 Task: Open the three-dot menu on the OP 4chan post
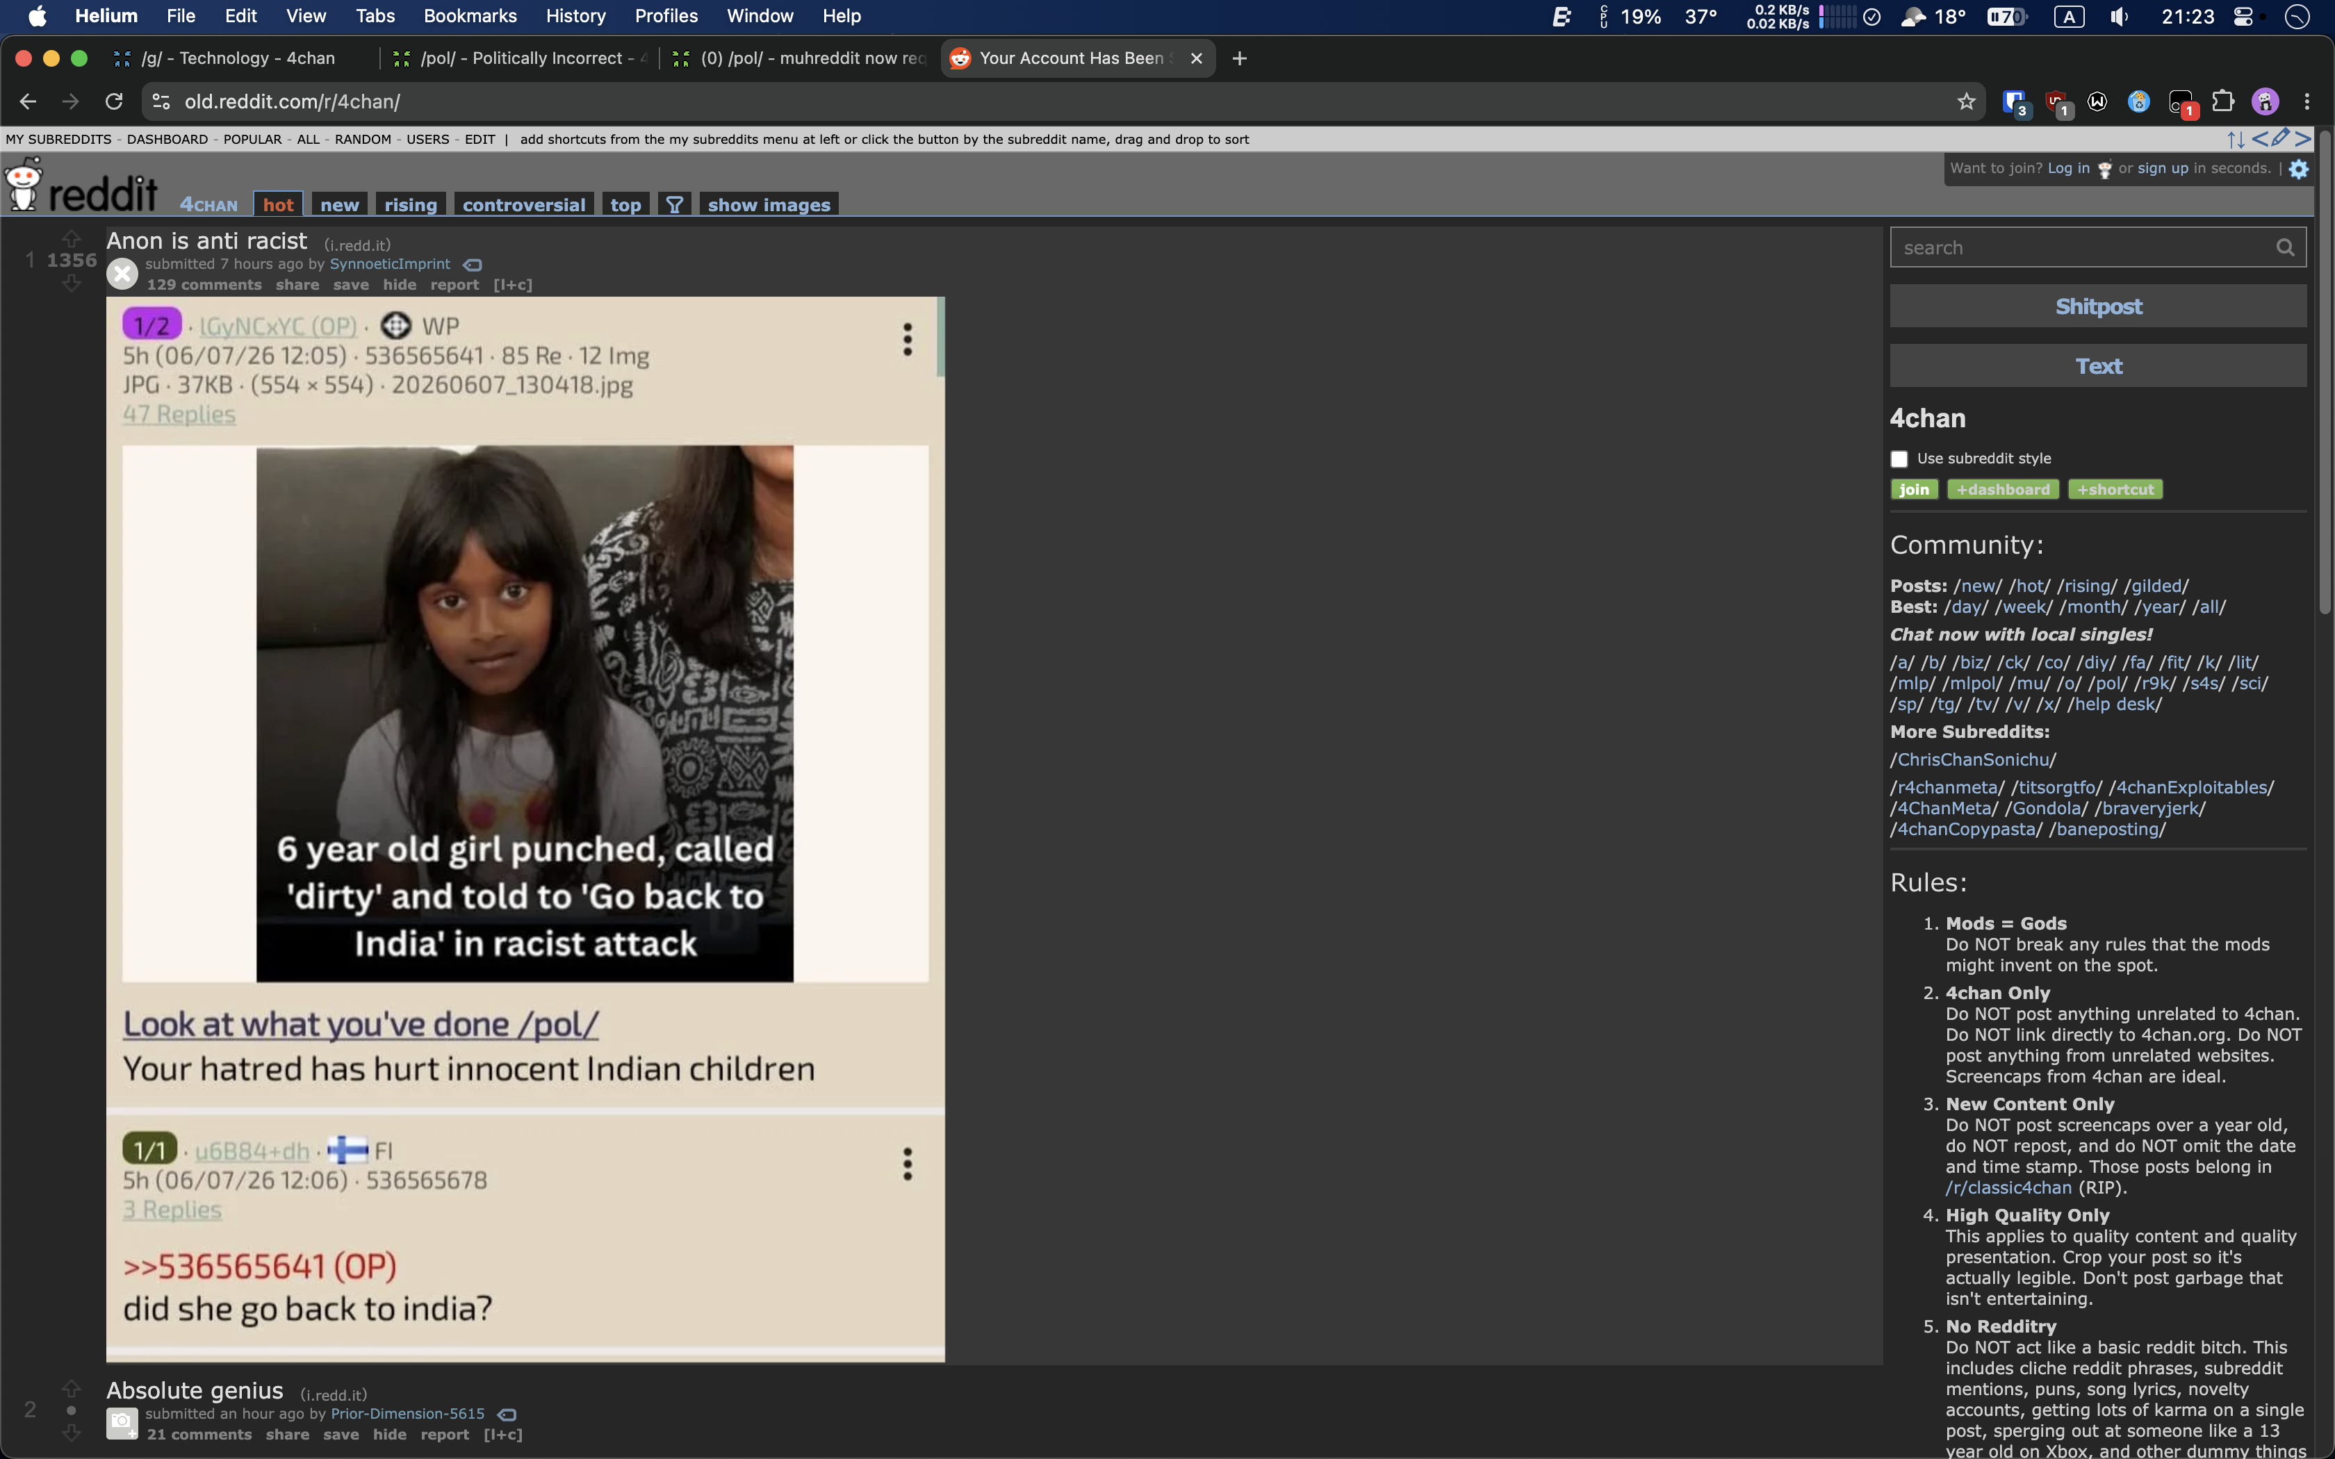click(907, 340)
